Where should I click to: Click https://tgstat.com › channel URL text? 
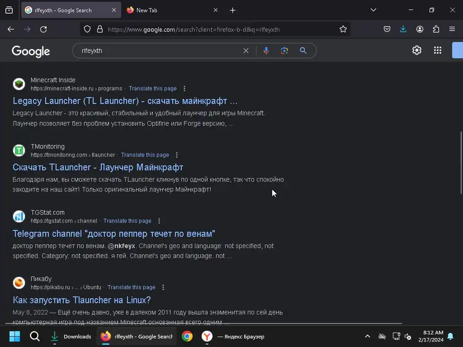click(64, 221)
